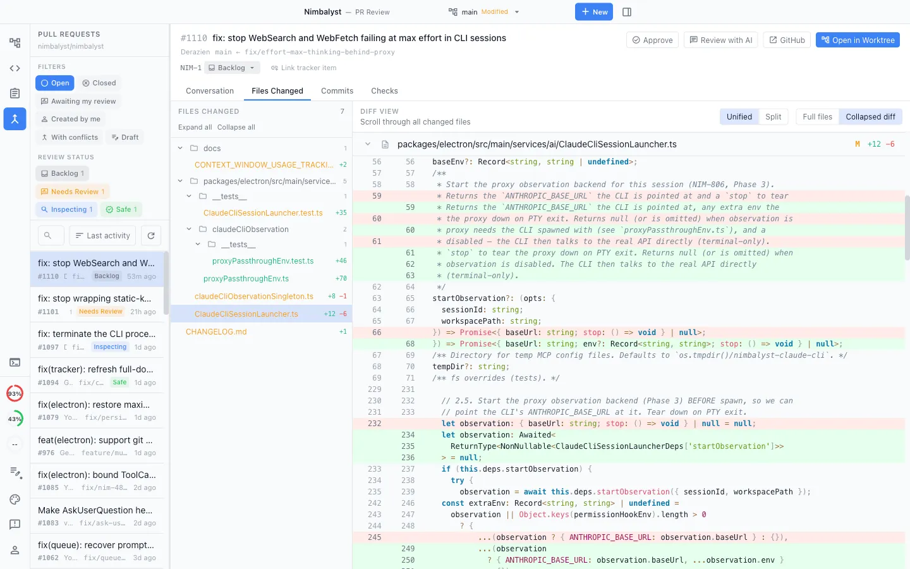The image size is (910, 569).
Task: Select the pull requests merge icon in the left rail
Action: tap(15, 119)
